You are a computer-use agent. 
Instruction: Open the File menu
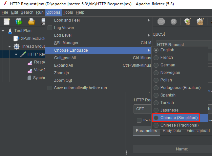click(5, 12)
